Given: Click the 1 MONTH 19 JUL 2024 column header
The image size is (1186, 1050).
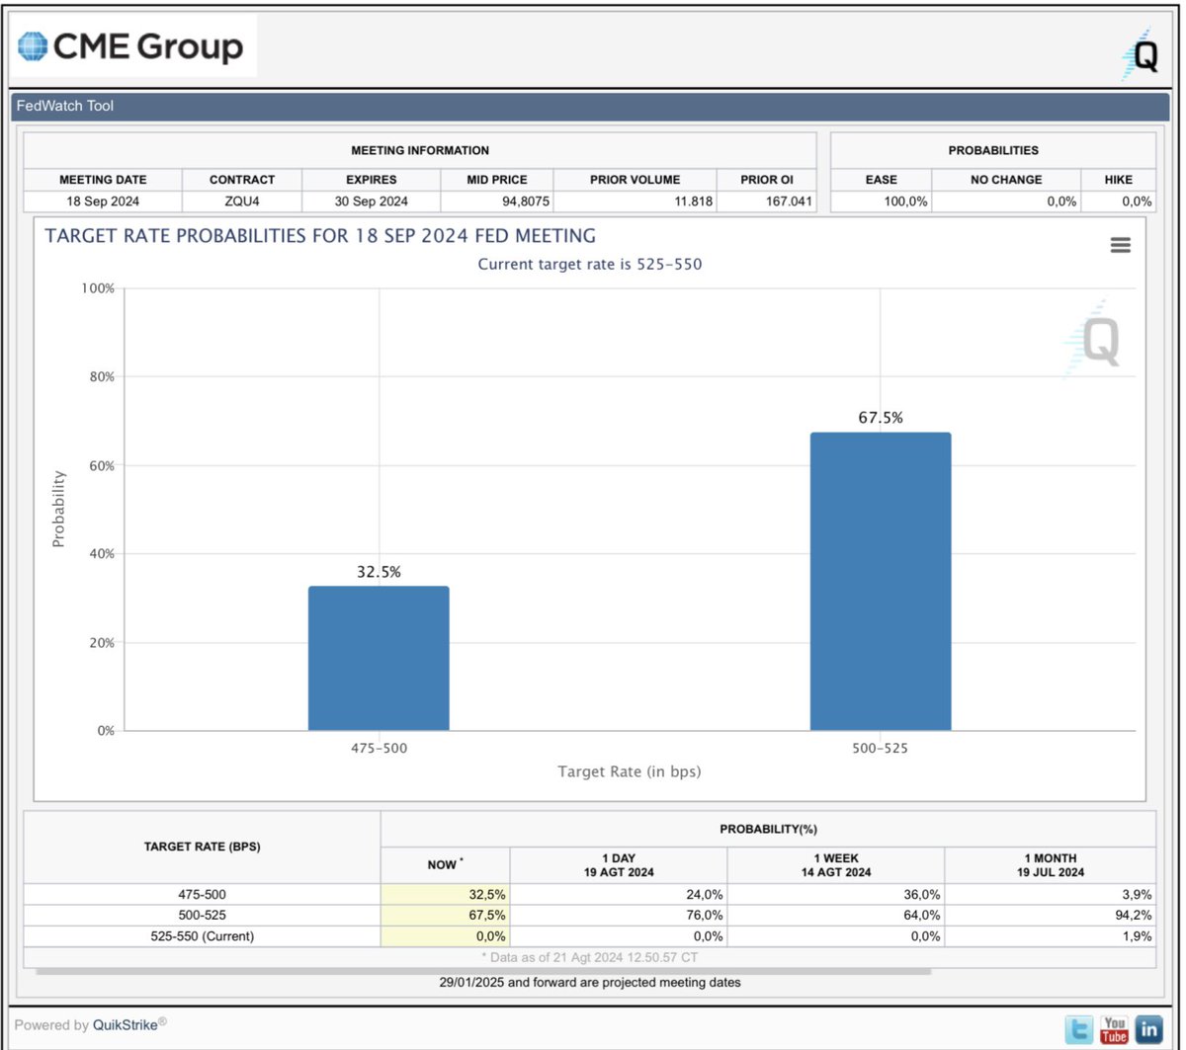Looking at the screenshot, I should click(1051, 865).
